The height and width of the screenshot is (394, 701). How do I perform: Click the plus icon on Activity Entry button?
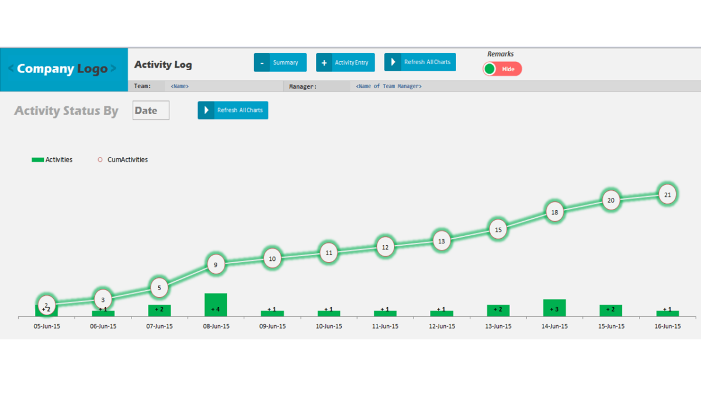[x=325, y=62]
